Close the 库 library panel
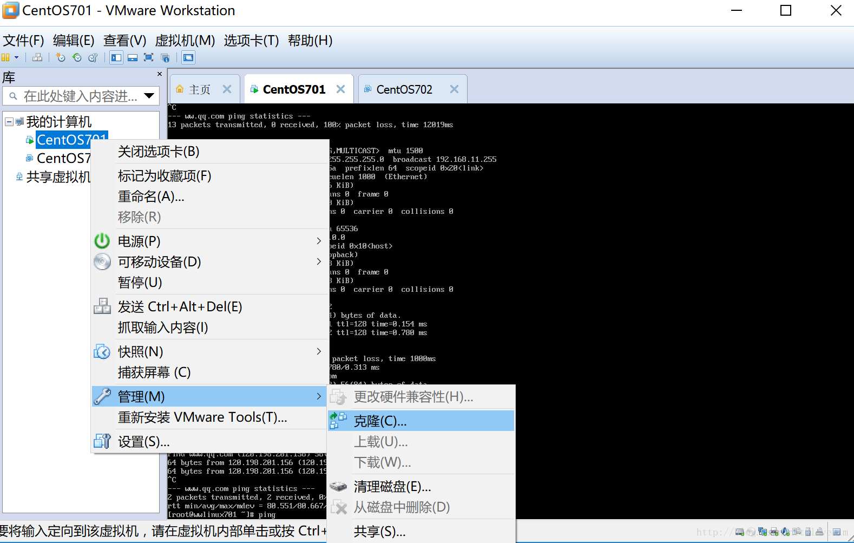This screenshot has height=543, width=854. (160, 74)
